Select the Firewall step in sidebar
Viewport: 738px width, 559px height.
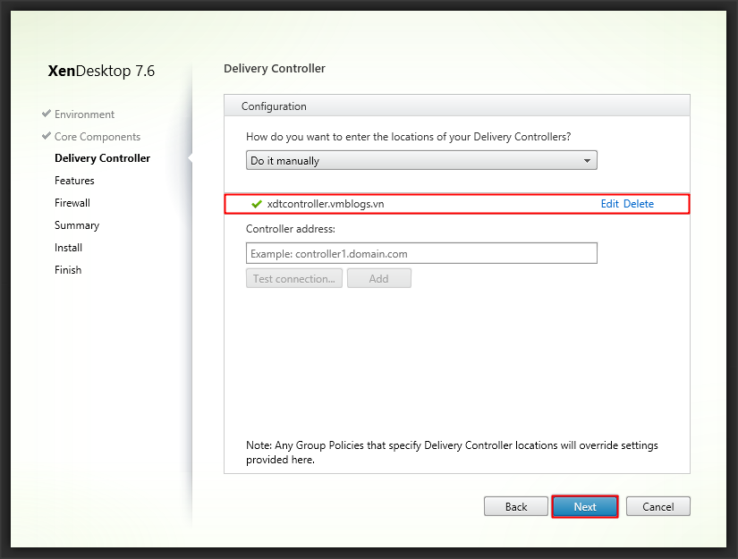click(72, 203)
